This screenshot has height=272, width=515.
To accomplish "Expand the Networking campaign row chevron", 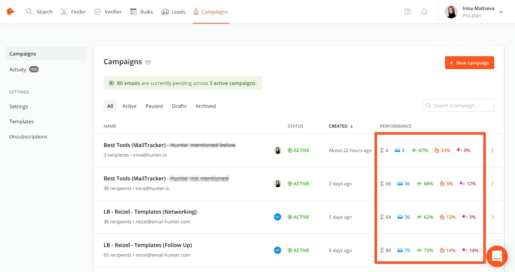I will click(x=492, y=217).
